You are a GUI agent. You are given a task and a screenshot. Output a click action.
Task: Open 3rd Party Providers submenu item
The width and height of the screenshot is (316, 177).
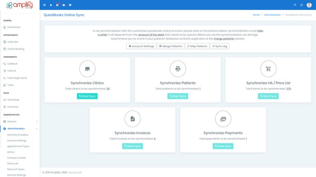tap(18, 135)
